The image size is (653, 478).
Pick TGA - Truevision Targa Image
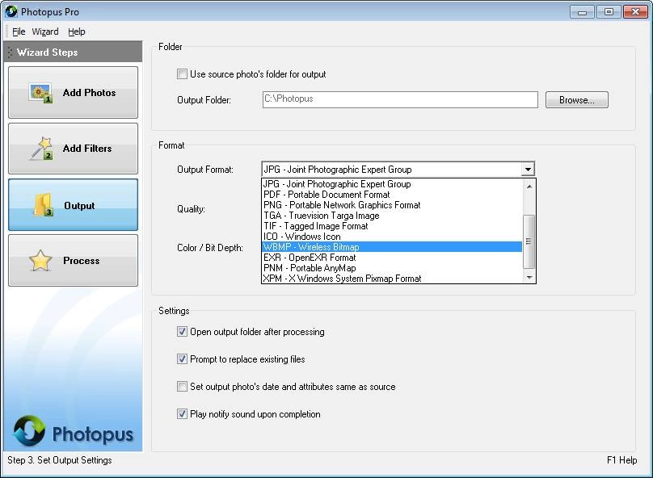point(392,216)
